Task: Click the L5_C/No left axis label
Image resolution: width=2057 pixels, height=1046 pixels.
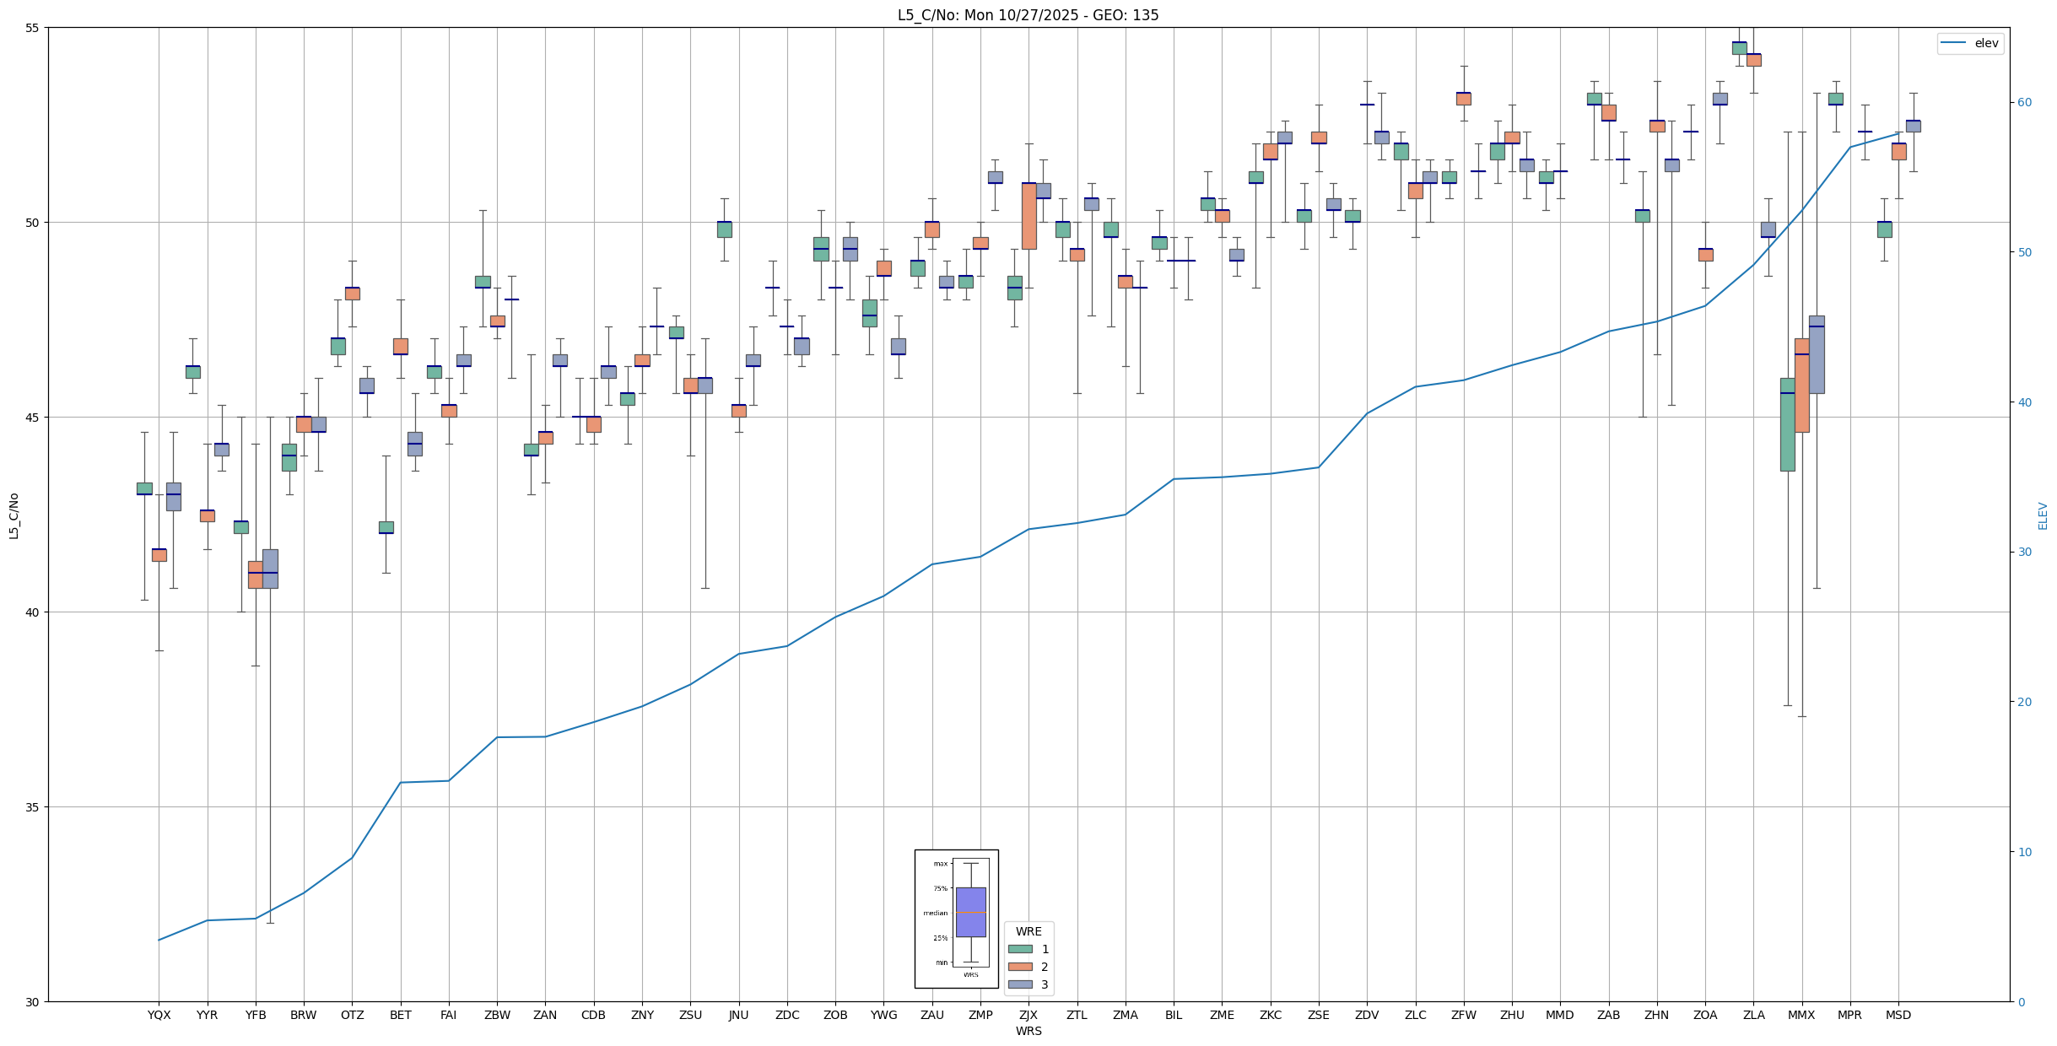Action: click(x=13, y=515)
